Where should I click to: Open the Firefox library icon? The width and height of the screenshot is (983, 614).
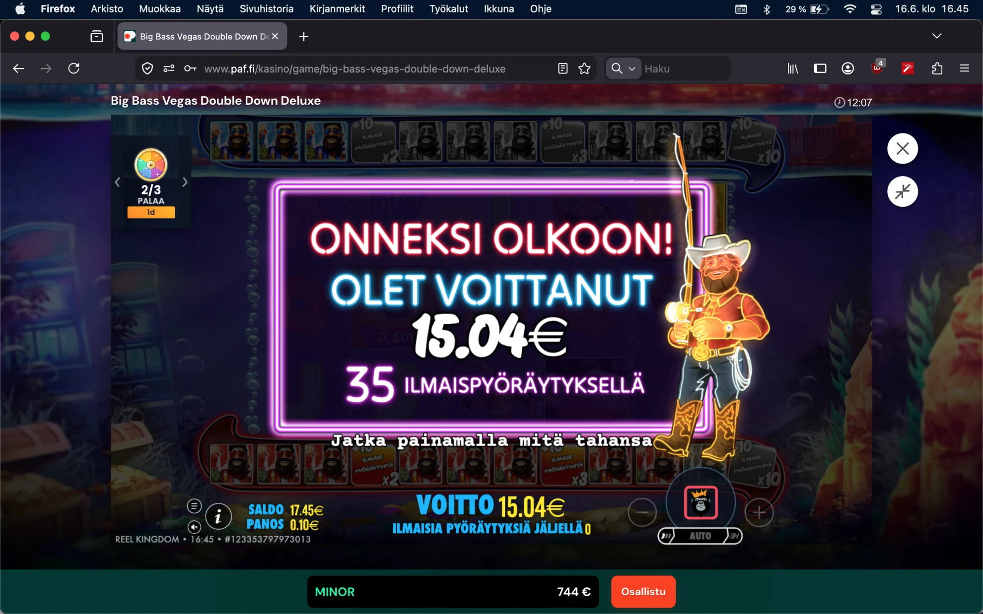792,68
